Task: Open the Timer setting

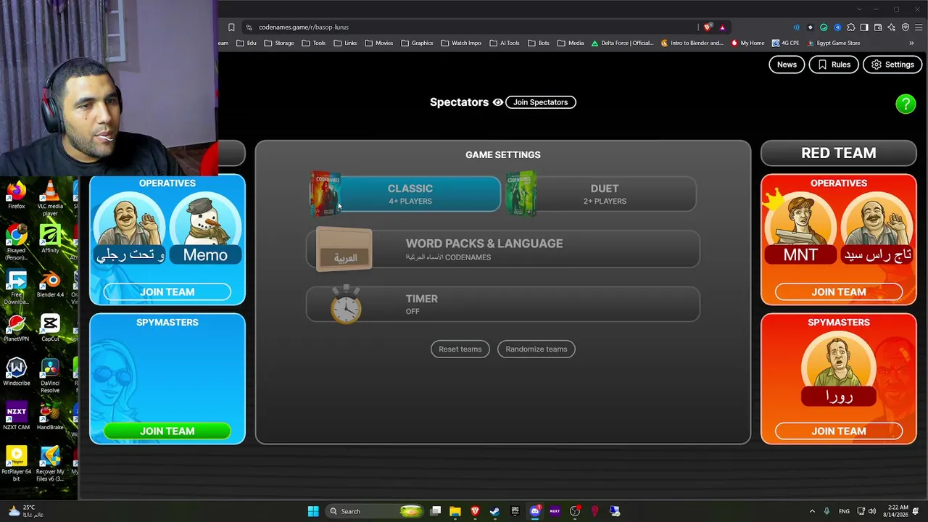Action: 503,304
